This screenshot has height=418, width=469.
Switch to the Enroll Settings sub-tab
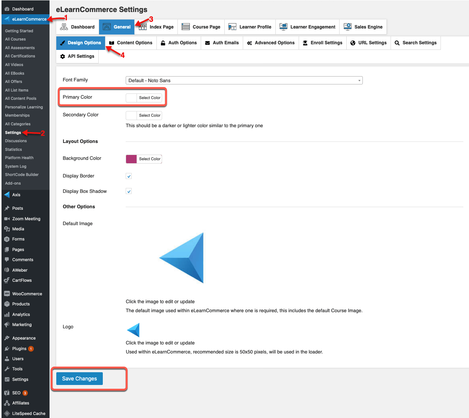pos(323,43)
